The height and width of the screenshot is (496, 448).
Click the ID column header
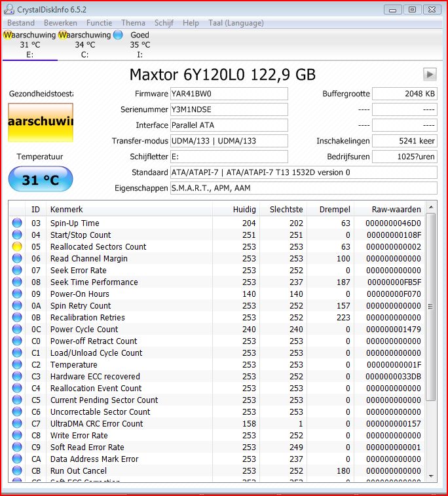[x=36, y=210]
